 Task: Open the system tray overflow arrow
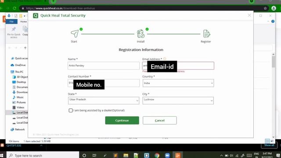click(x=221, y=156)
